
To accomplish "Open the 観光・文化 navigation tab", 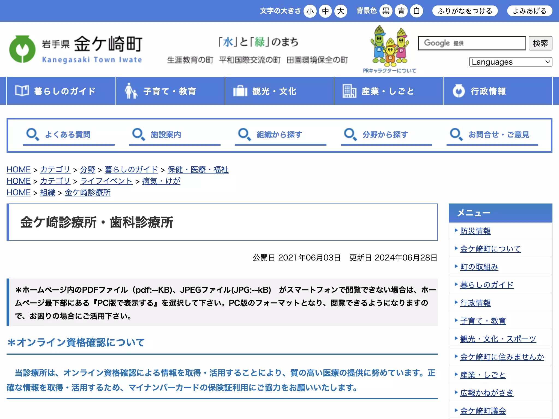I will [x=279, y=91].
